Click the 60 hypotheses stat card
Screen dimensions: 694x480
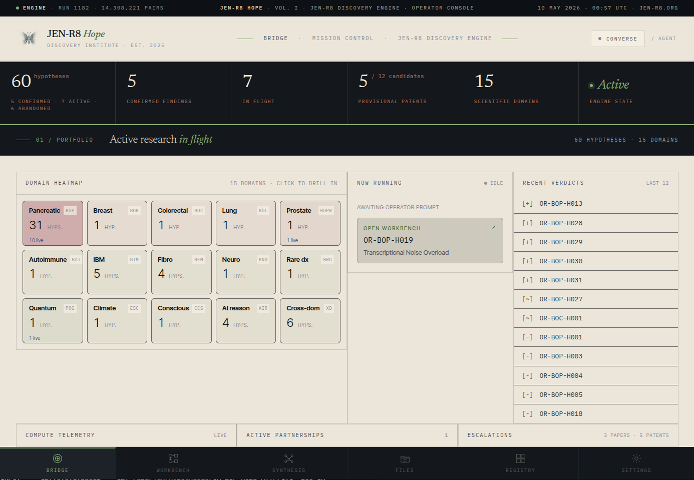click(x=58, y=93)
